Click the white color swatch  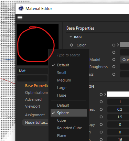click(118, 94)
